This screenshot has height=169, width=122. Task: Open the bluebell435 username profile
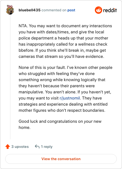[30, 10]
